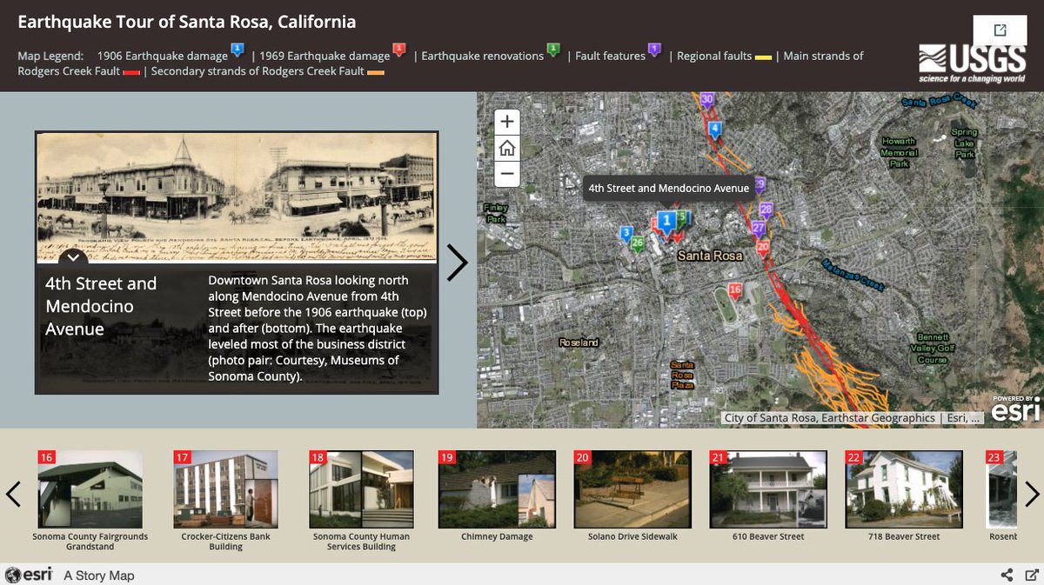The width and height of the screenshot is (1044, 585).
Task: Select purple map marker 29
Action: [x=760, y=185]
